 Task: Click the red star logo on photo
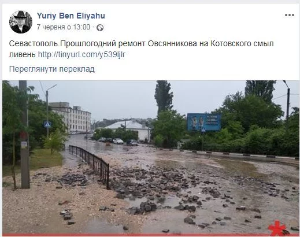tap(277, 228)
